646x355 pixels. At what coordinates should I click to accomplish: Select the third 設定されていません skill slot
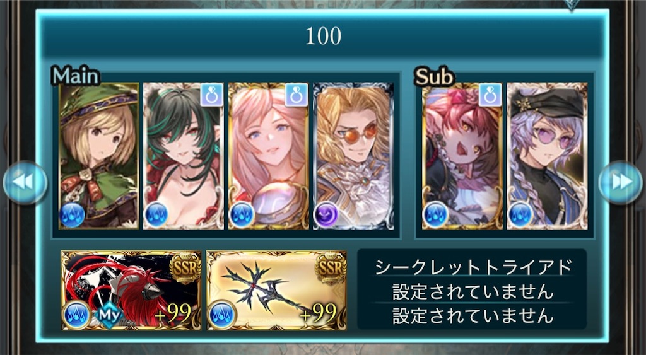click(x=472, y=315)
